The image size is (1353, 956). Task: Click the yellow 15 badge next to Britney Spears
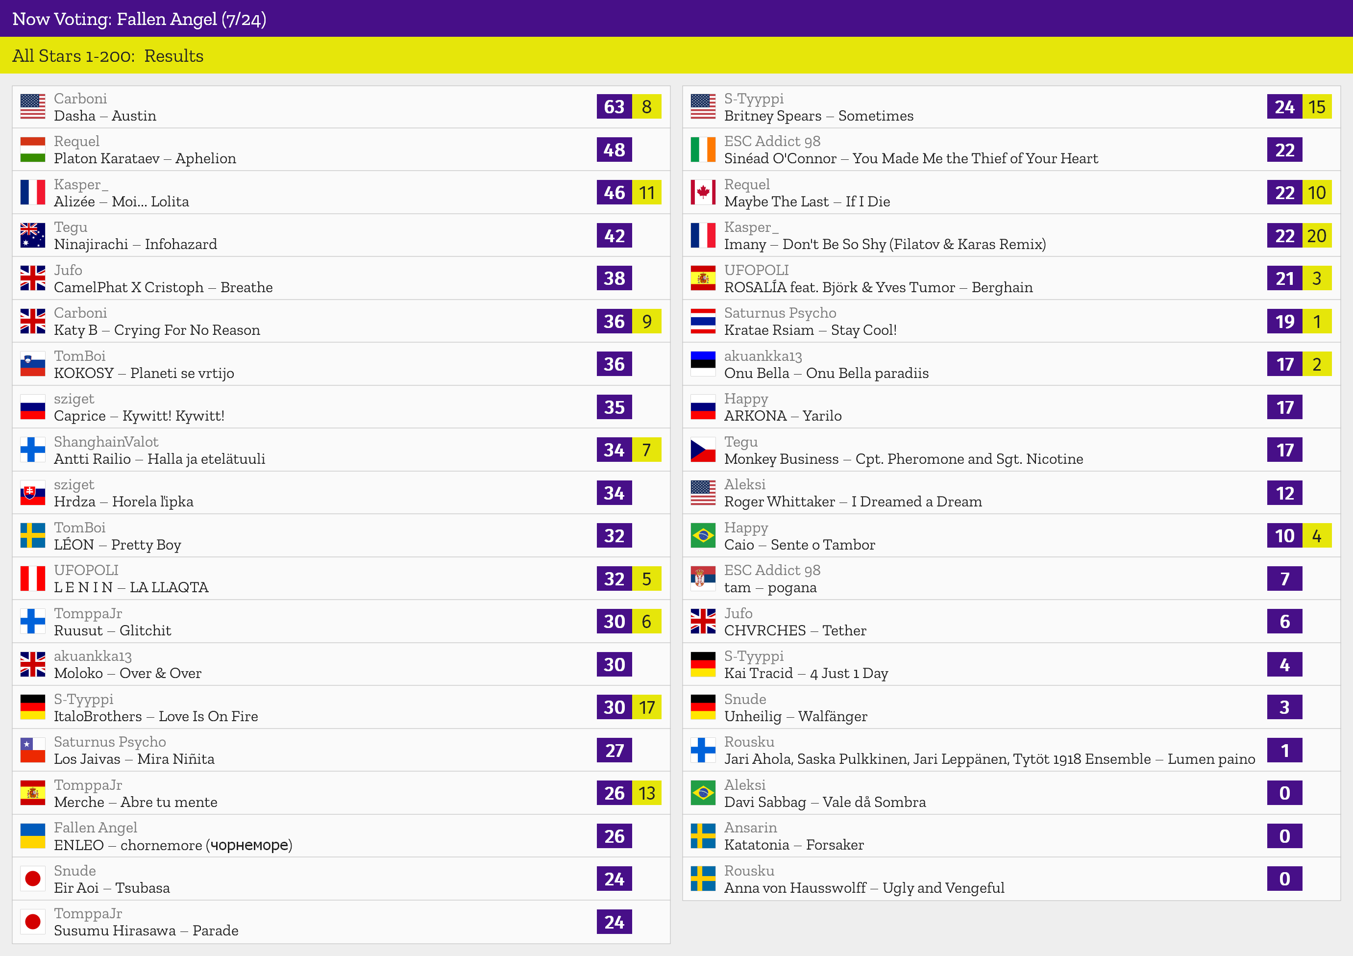(x=1317, y=107)
